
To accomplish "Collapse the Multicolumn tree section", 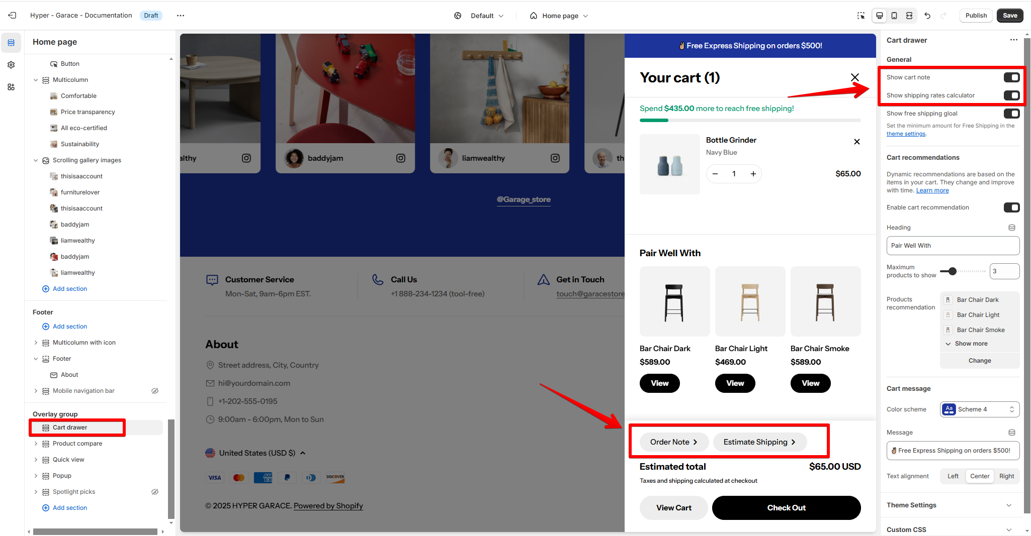I will click(36, 80).
